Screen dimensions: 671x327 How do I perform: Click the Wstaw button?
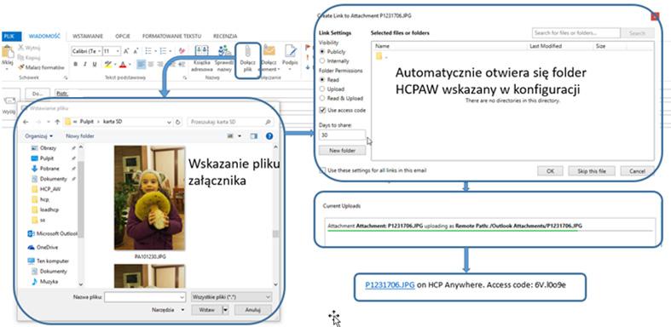207,309
